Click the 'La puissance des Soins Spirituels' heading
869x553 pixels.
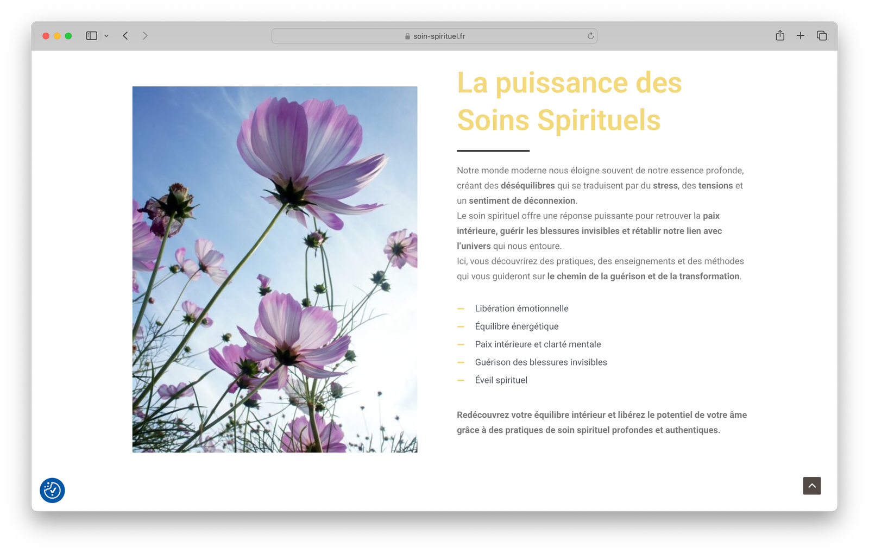pos(569,102)
